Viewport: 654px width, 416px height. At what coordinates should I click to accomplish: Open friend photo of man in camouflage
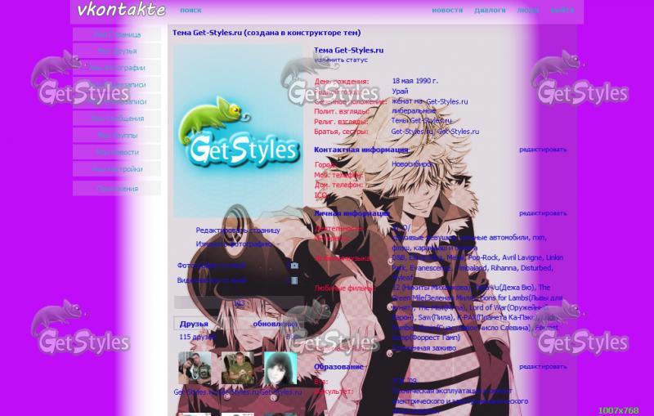pos(238,368)
